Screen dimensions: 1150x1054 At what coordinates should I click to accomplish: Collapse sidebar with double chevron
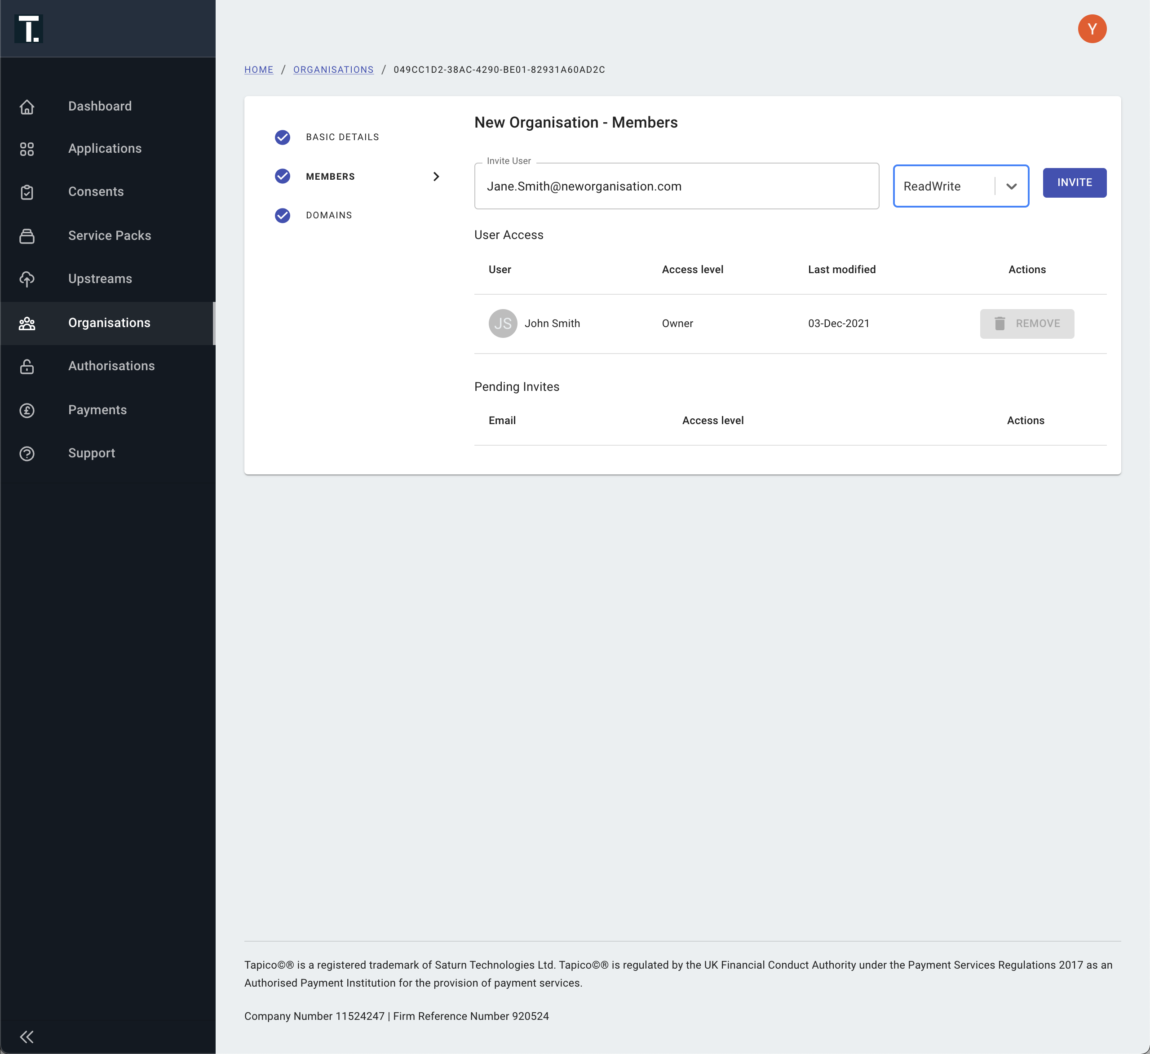(27, 1036)
